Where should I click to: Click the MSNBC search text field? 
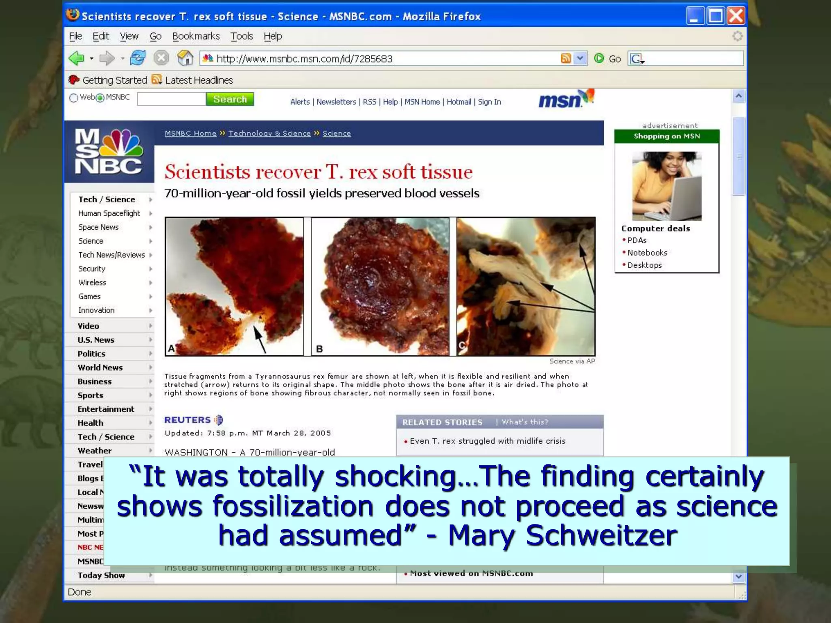pyautogui.click(x=172, y=99)
